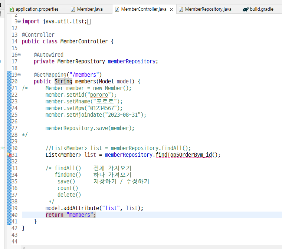This screenshot has height=249, width=282.
Task: Click the Java file icon on Member.java tab
Action: (x=73, y=9)
